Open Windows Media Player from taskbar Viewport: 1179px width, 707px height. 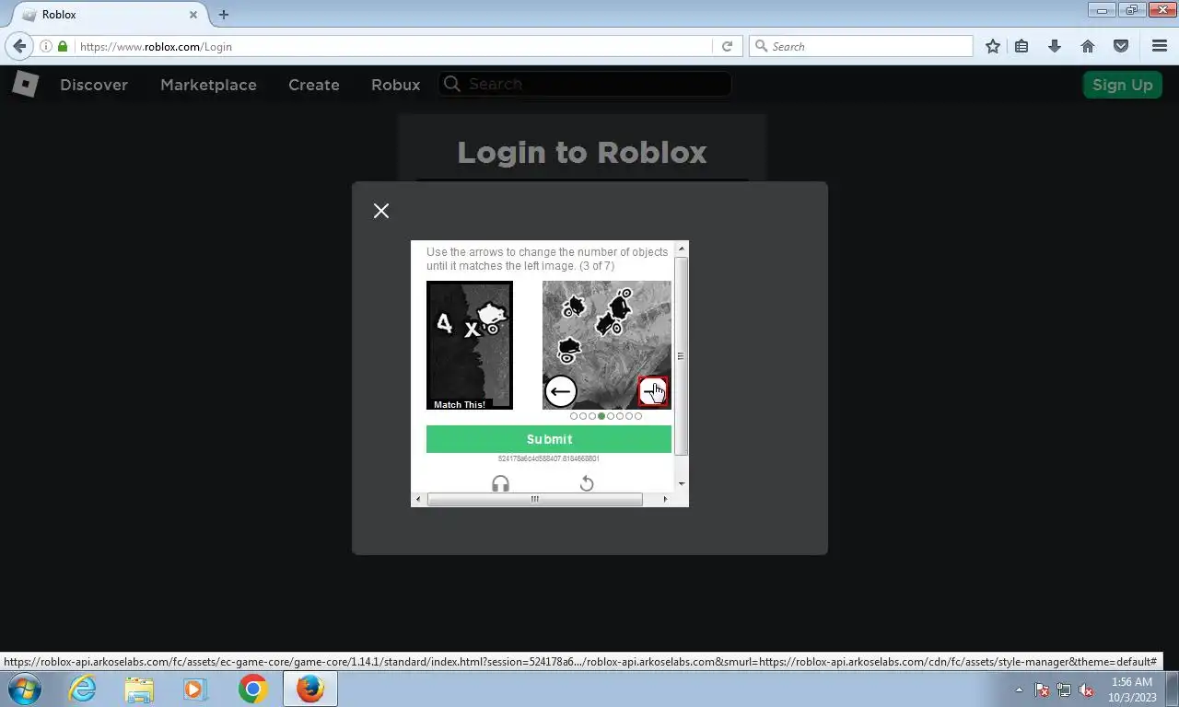tap(195, 689)
